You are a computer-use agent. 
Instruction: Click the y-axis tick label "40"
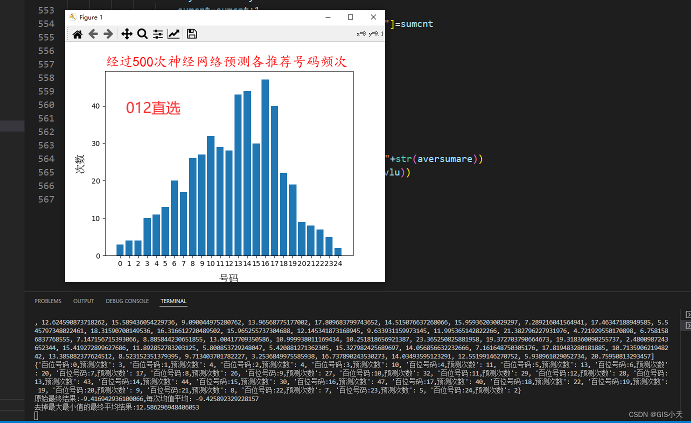tap(95, 106)
